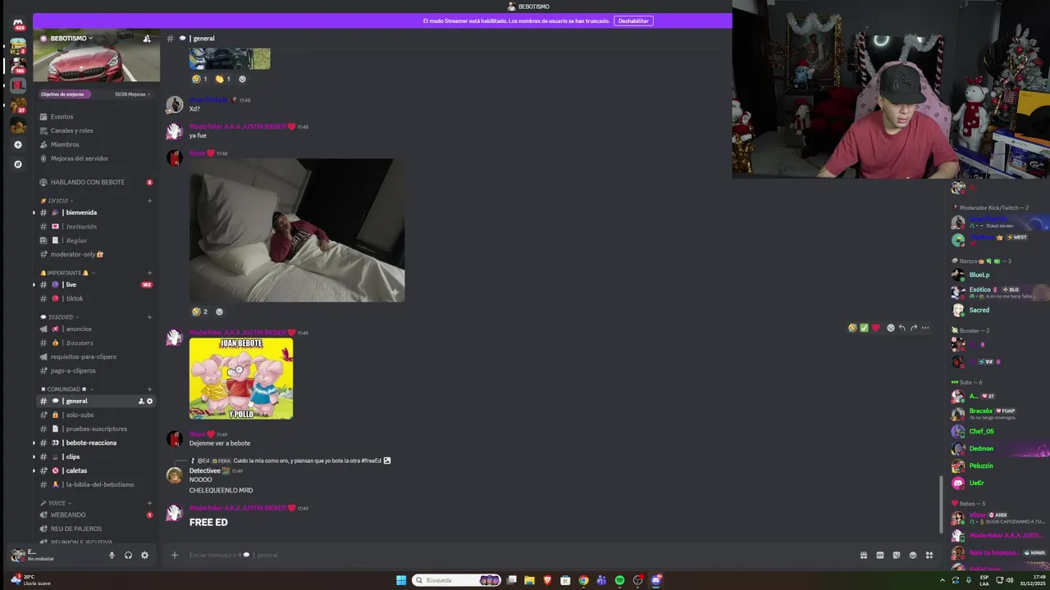Open the bienvenida channel
1050x590 pixels.
pyautogui.click(x=96, y=213)
